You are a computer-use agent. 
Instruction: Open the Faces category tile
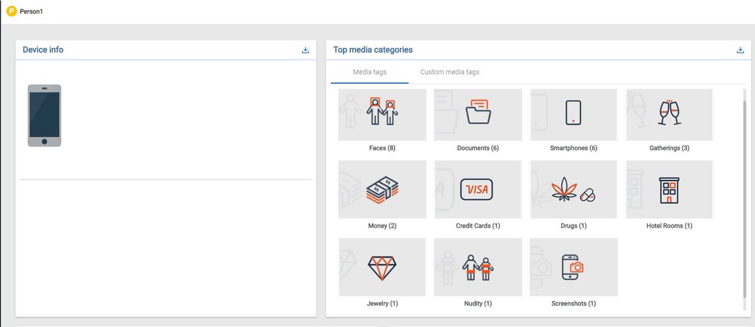click(383, 114)
